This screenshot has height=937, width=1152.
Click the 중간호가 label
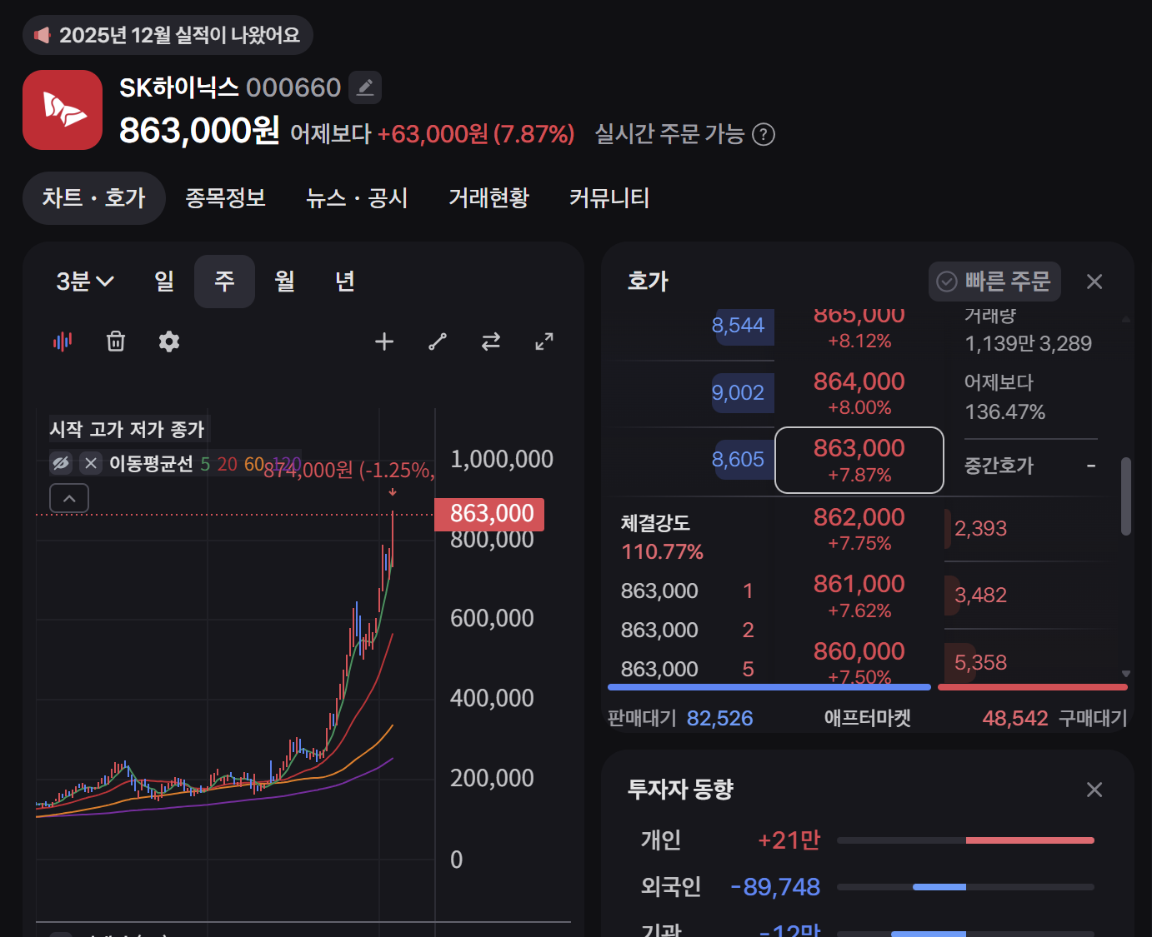click(999, 466)
